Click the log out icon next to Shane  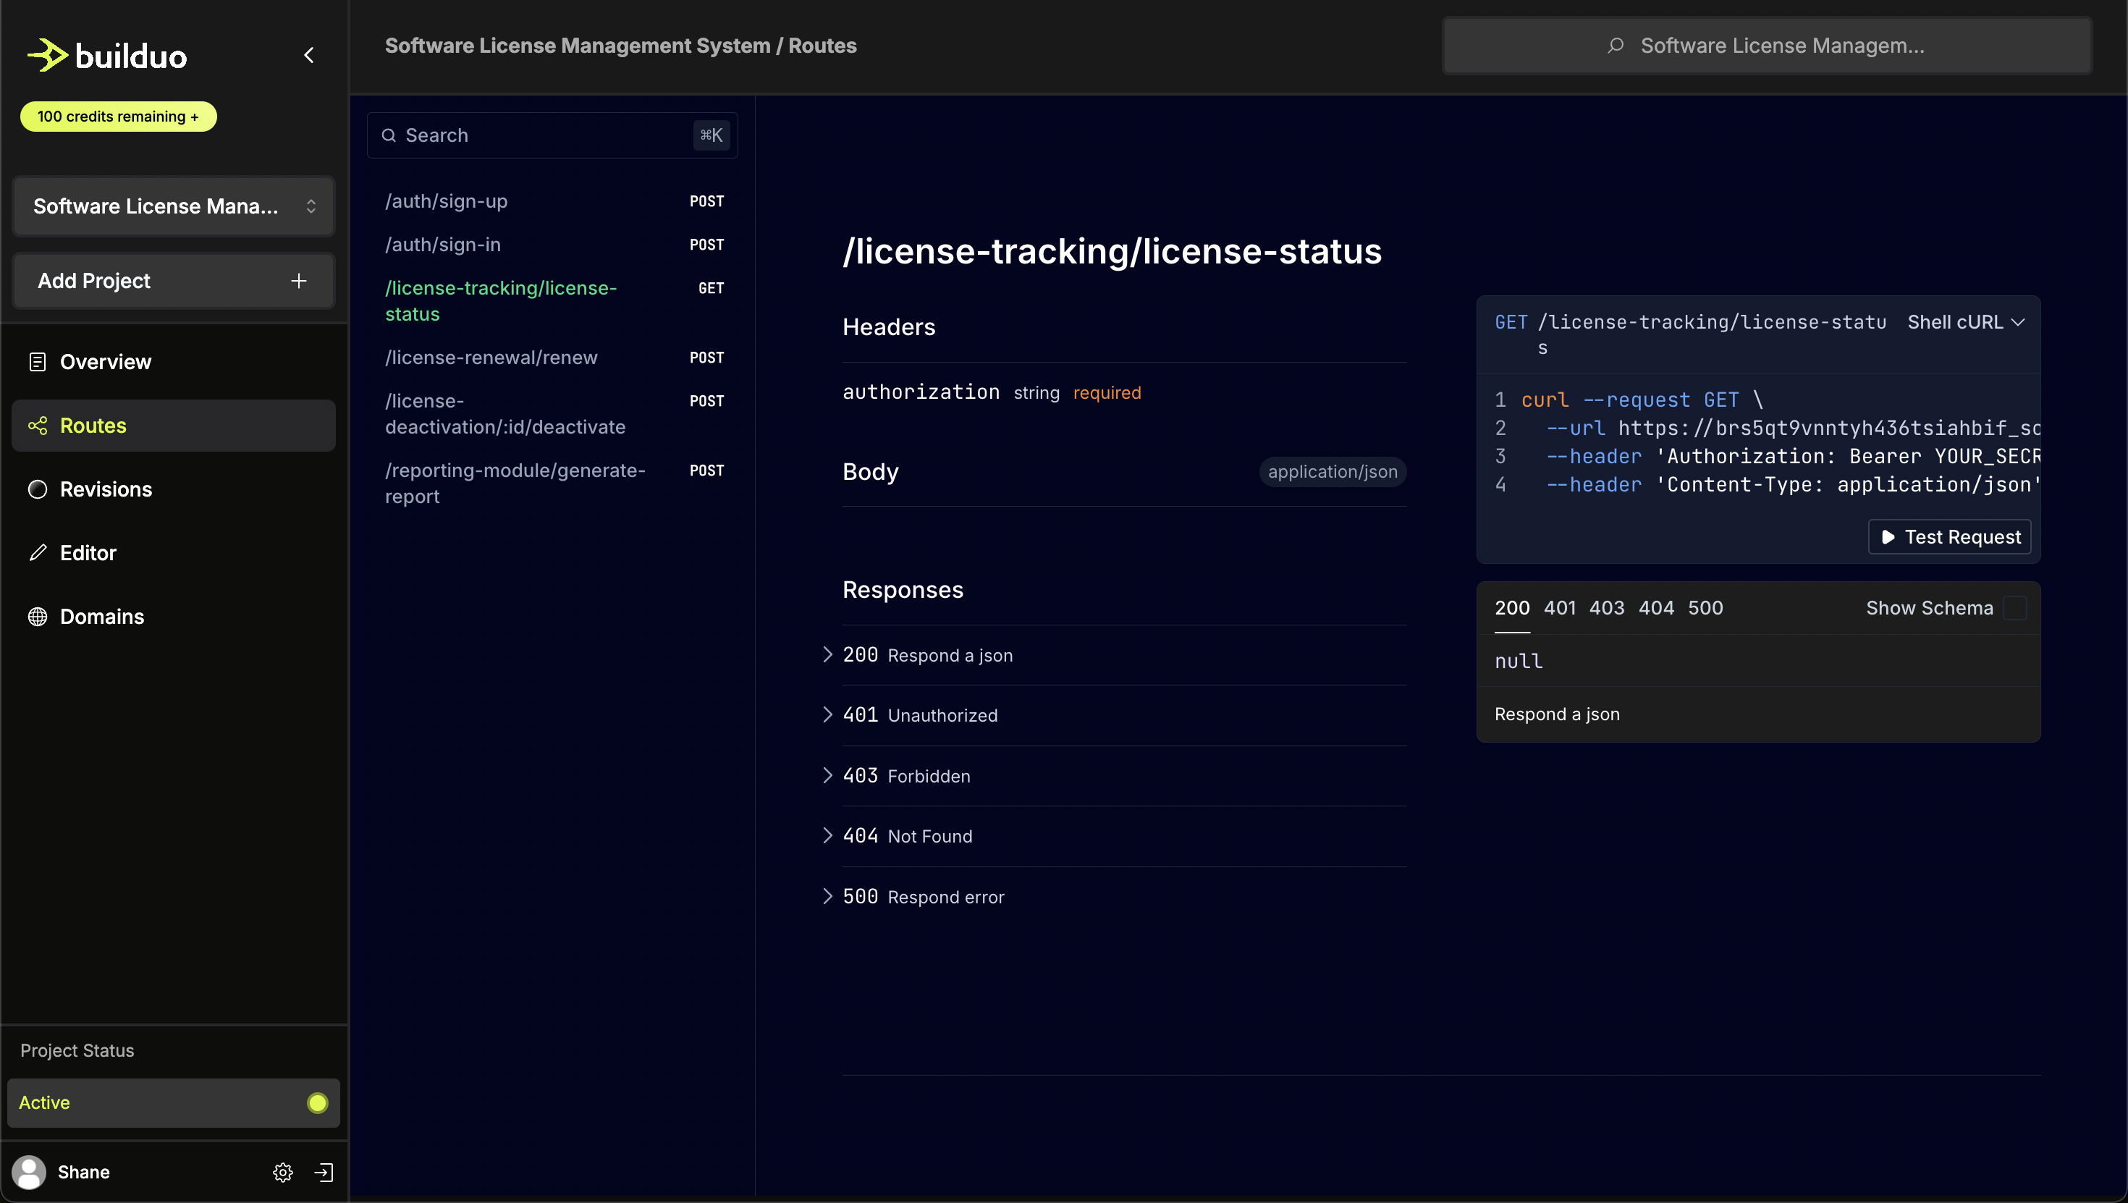click(324, 1172)
